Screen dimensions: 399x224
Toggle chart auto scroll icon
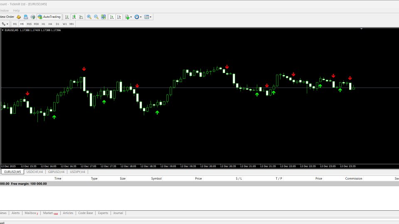point(112,17)
